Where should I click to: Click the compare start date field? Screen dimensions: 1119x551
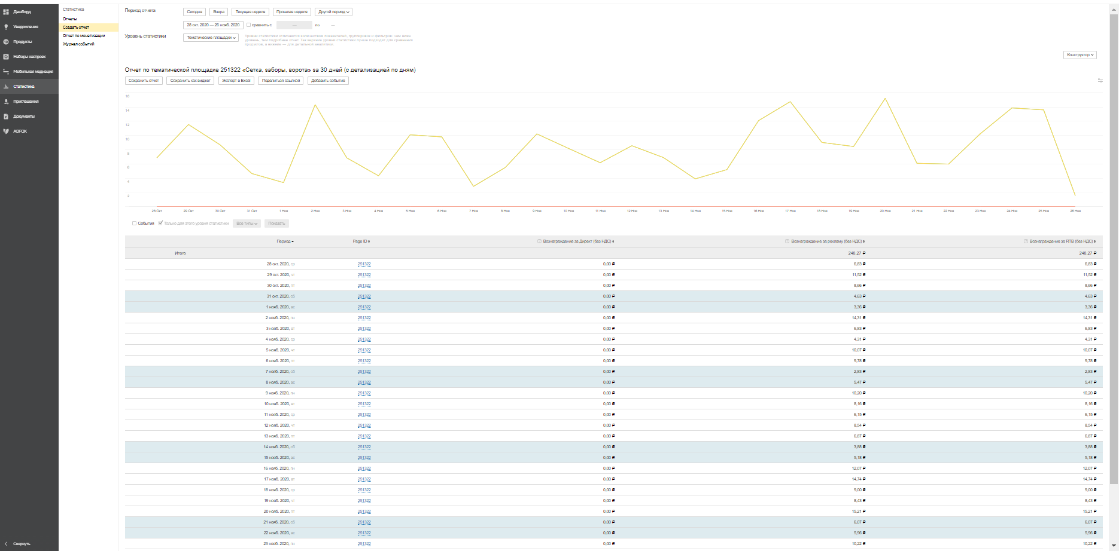click(294, 25)
